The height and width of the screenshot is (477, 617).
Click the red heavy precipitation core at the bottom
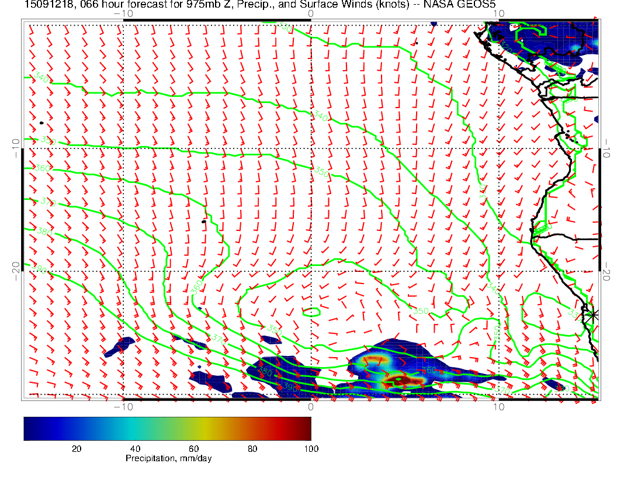[403, 381]
